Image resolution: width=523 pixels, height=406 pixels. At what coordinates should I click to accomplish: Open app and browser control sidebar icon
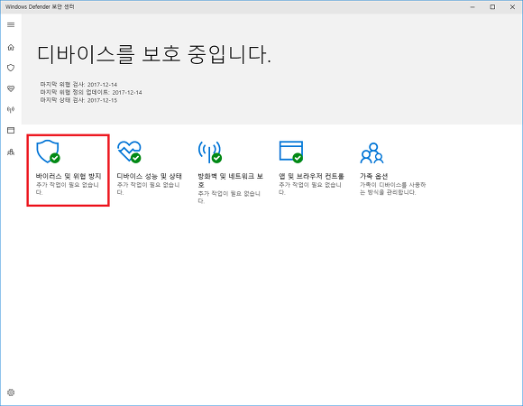[x=11, y=131]
